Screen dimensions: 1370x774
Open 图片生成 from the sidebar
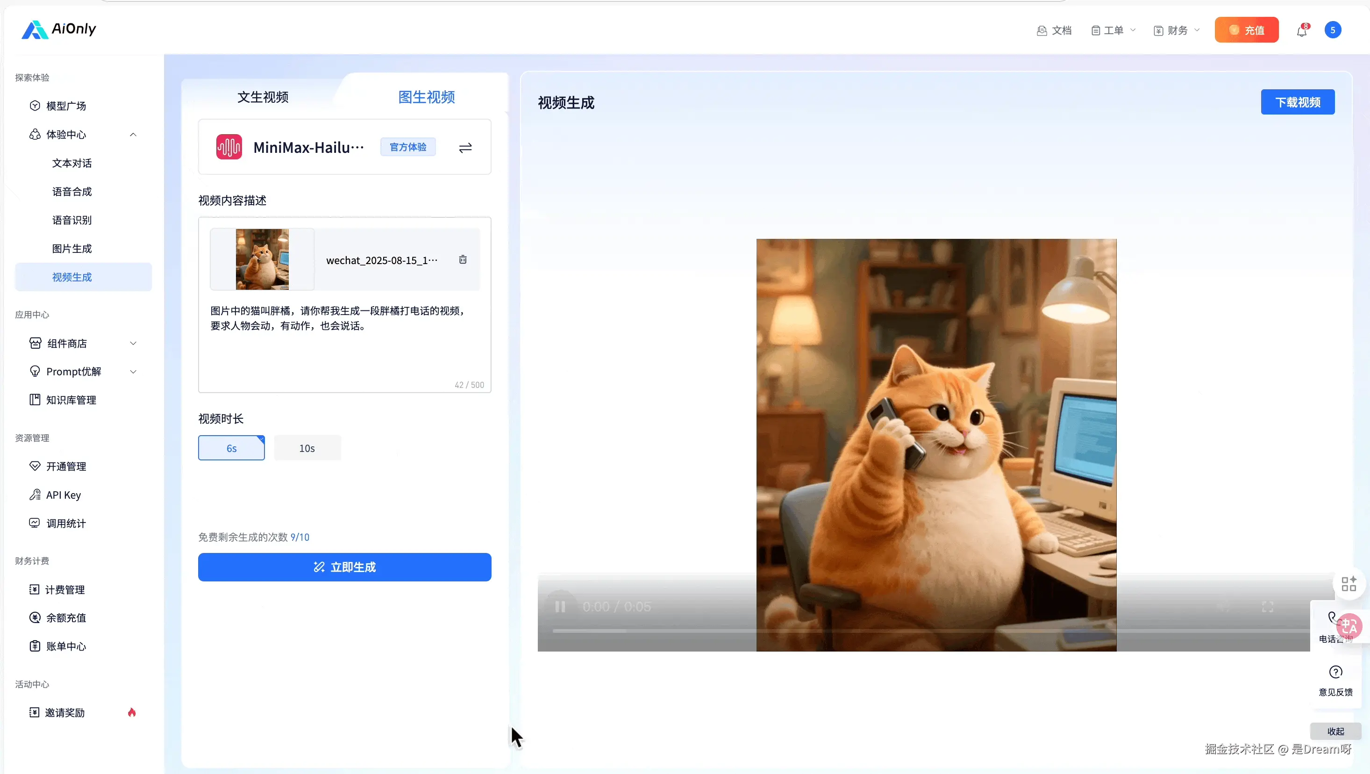(72, 249)
